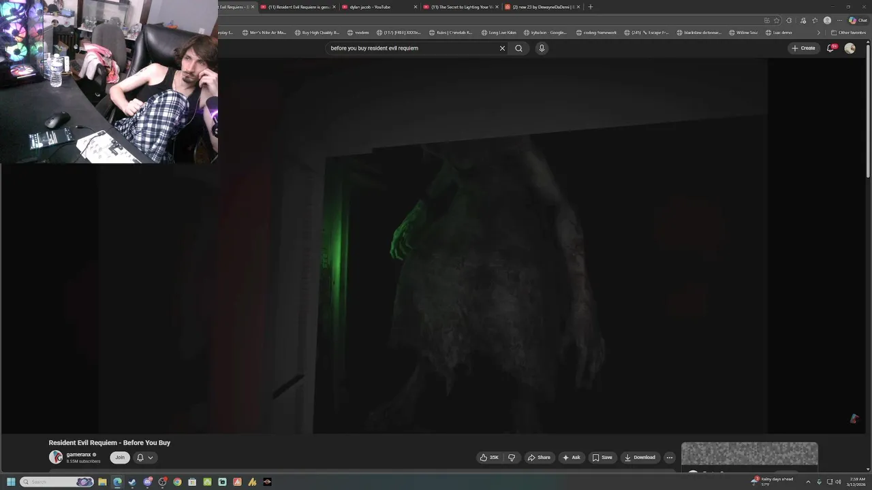This screenshot has width=872, height=490.
Task: Open the Edge browser profile icon
Action: [827, 20]
